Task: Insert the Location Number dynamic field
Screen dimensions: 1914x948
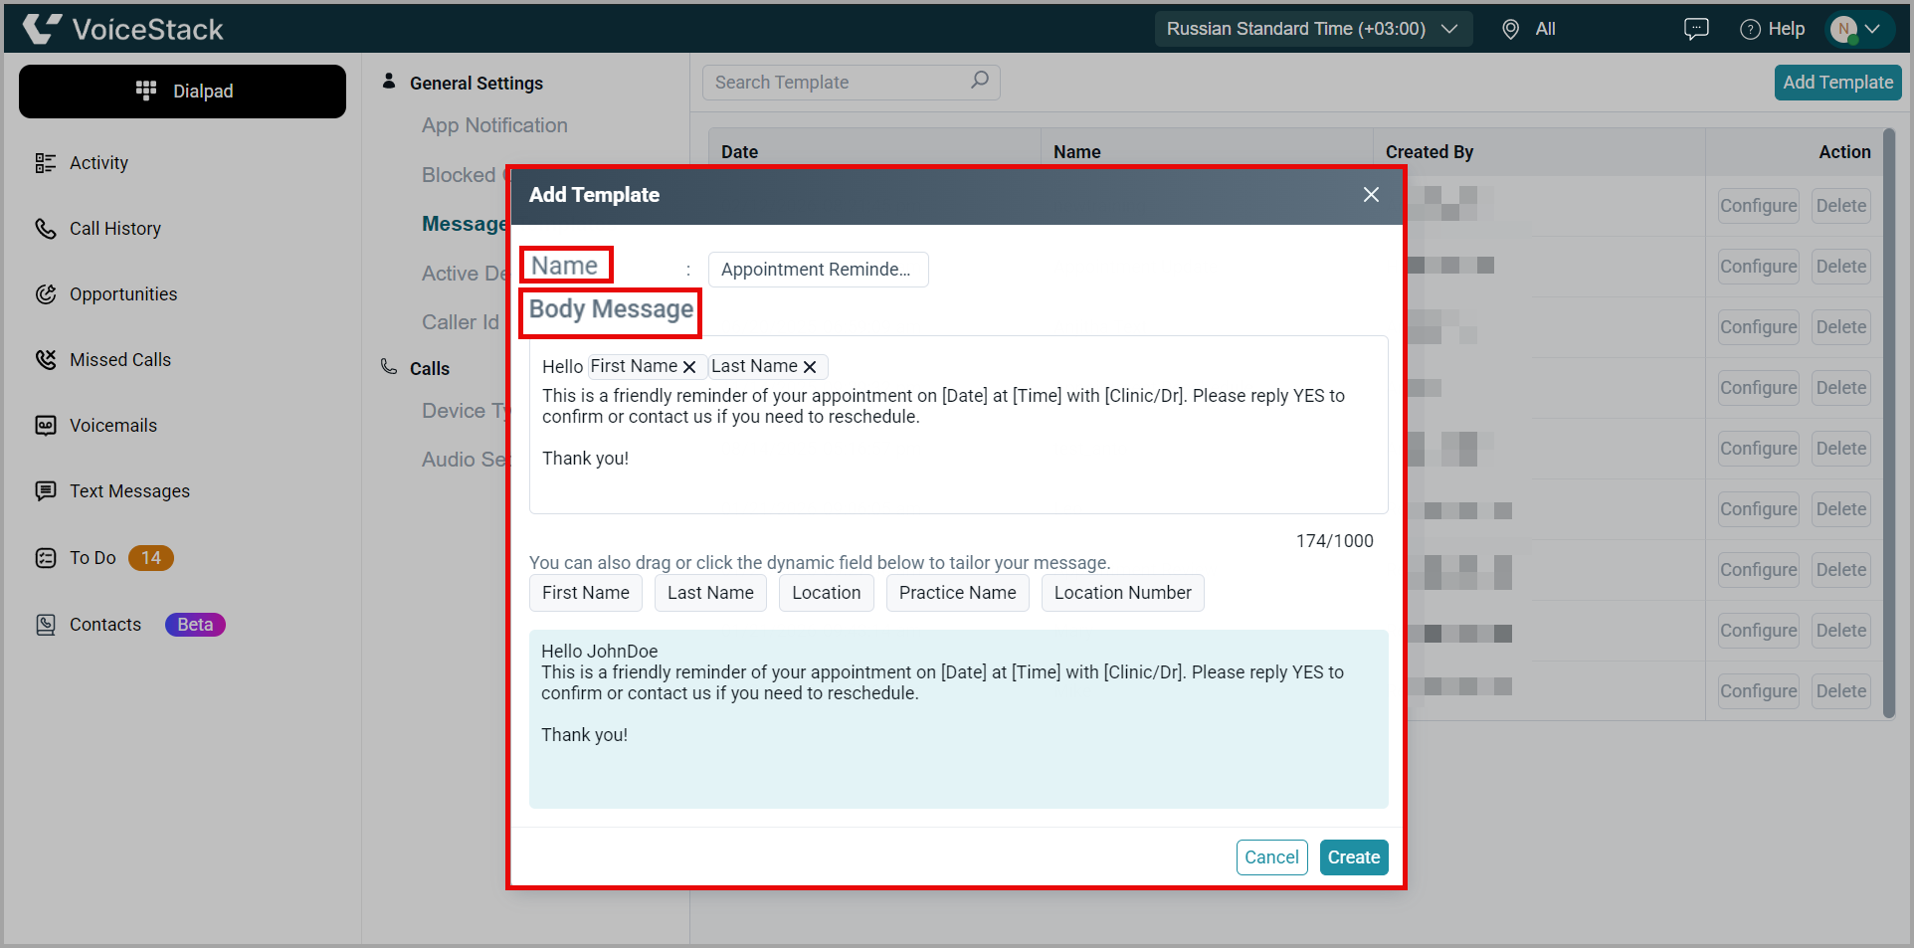Action: click(x=1123, y=593)
